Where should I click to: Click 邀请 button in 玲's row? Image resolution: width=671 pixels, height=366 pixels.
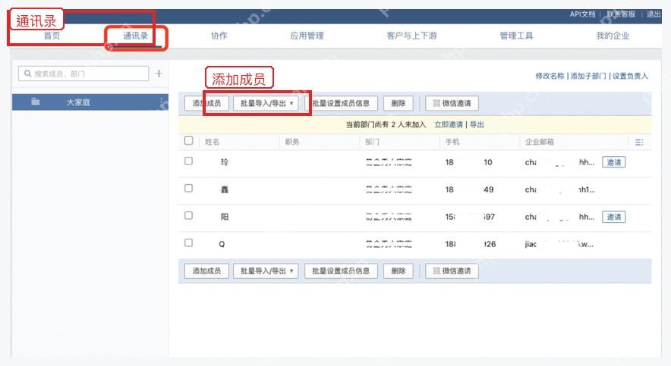point(613,162)
